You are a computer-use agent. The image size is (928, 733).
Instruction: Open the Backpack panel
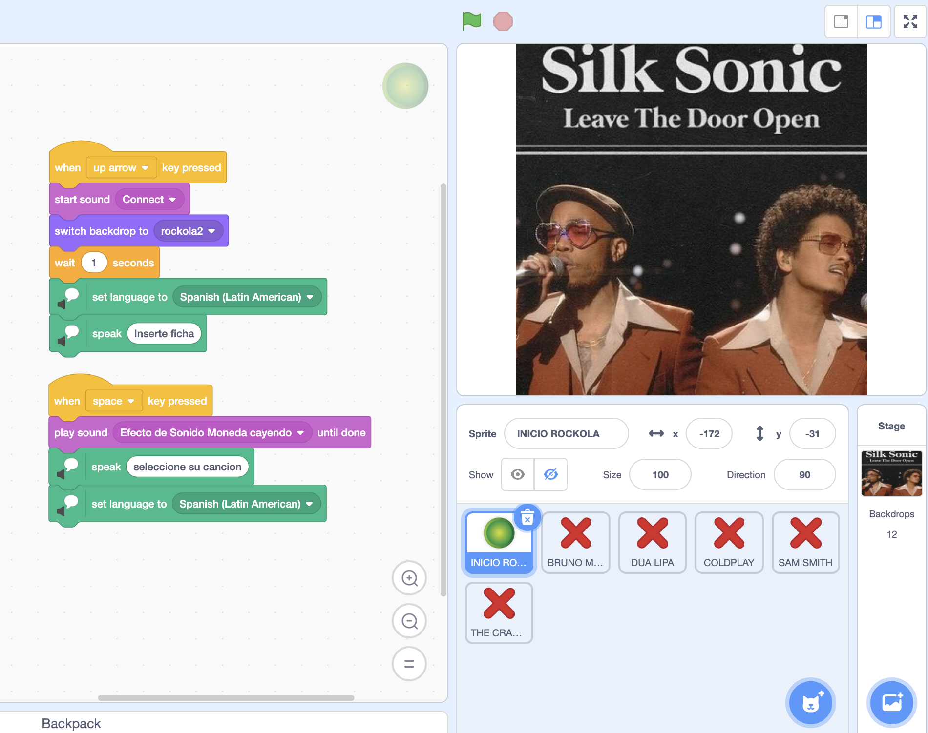(71, 723)
